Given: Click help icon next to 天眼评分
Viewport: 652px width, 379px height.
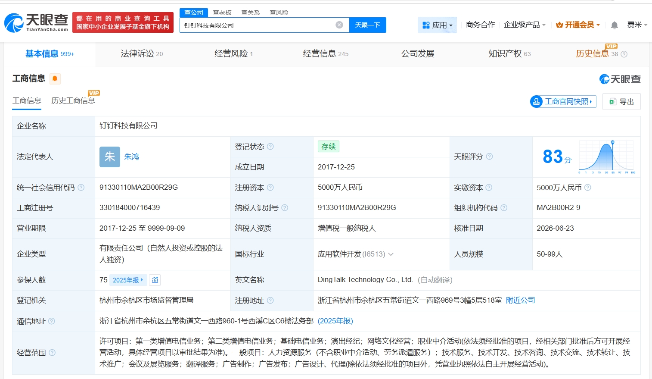Looking at the screenshot, I should [489, 157].
